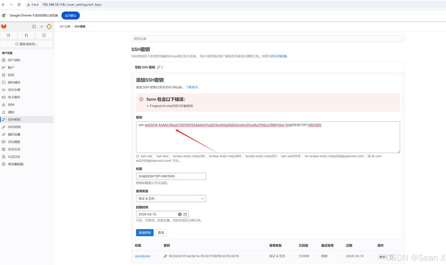Image resolution: width=446 pixels, height=265 pixels.
Task: Click the browser address bar URL
Action: point(72,5)
